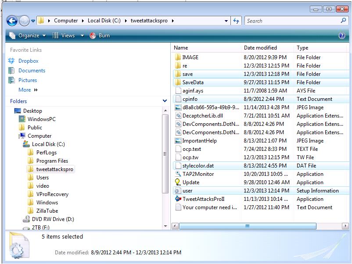This screenshot has height=264, width=352.
Task: Click the Dropbox icon in Favorite Links
Action: tap(12, 61)
